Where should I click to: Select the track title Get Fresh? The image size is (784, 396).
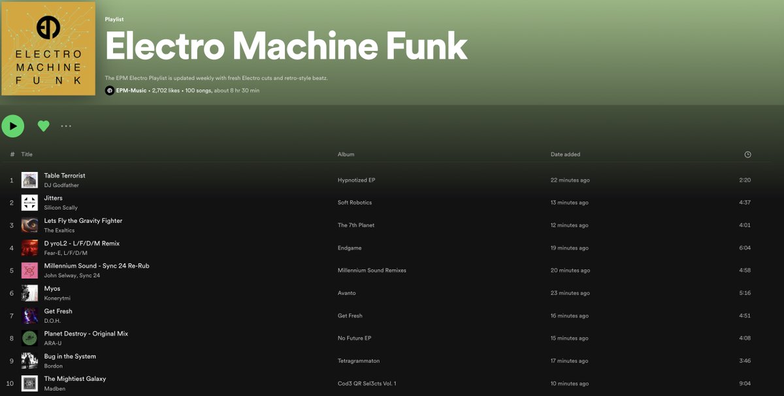[x=58, y=311]
